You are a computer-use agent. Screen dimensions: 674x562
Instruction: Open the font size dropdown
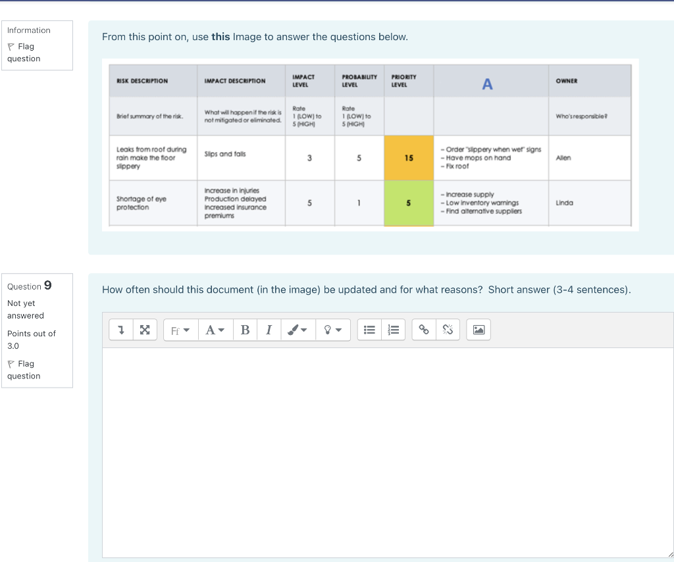(x=215, y=330)
